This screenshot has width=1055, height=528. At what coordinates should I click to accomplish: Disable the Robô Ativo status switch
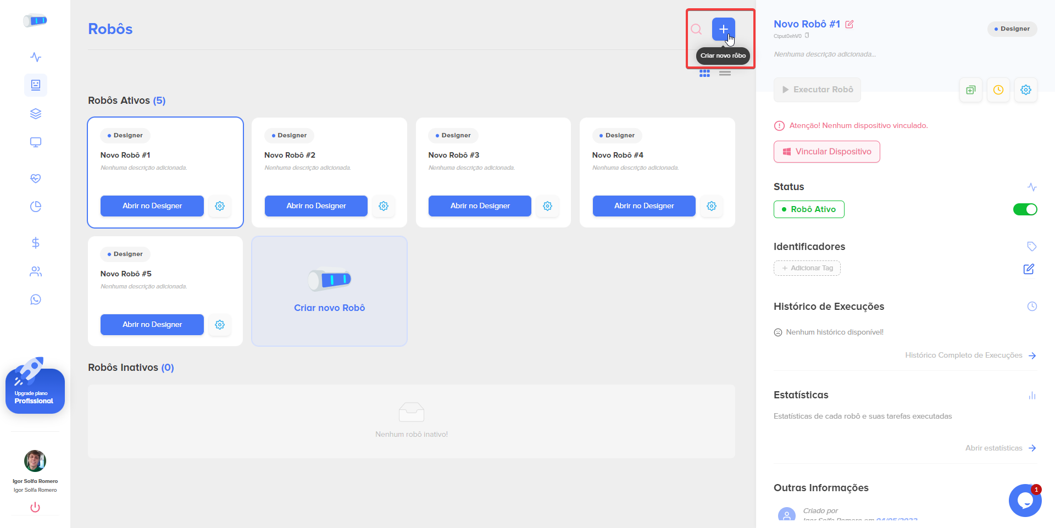point(1025,209)
